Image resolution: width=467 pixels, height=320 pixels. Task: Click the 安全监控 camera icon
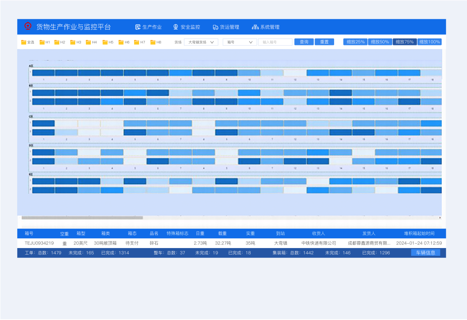(x=175, y=27)
